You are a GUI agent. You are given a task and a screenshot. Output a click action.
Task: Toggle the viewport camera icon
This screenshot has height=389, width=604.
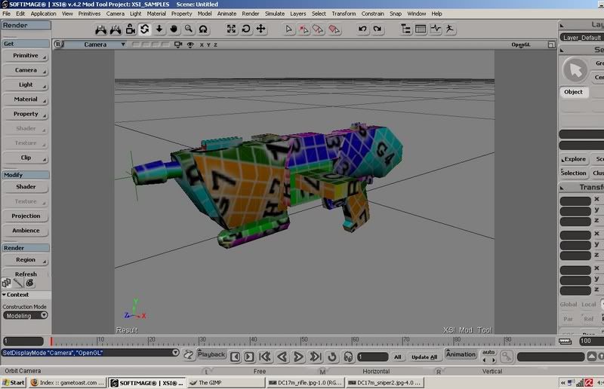tap(178, 44)
